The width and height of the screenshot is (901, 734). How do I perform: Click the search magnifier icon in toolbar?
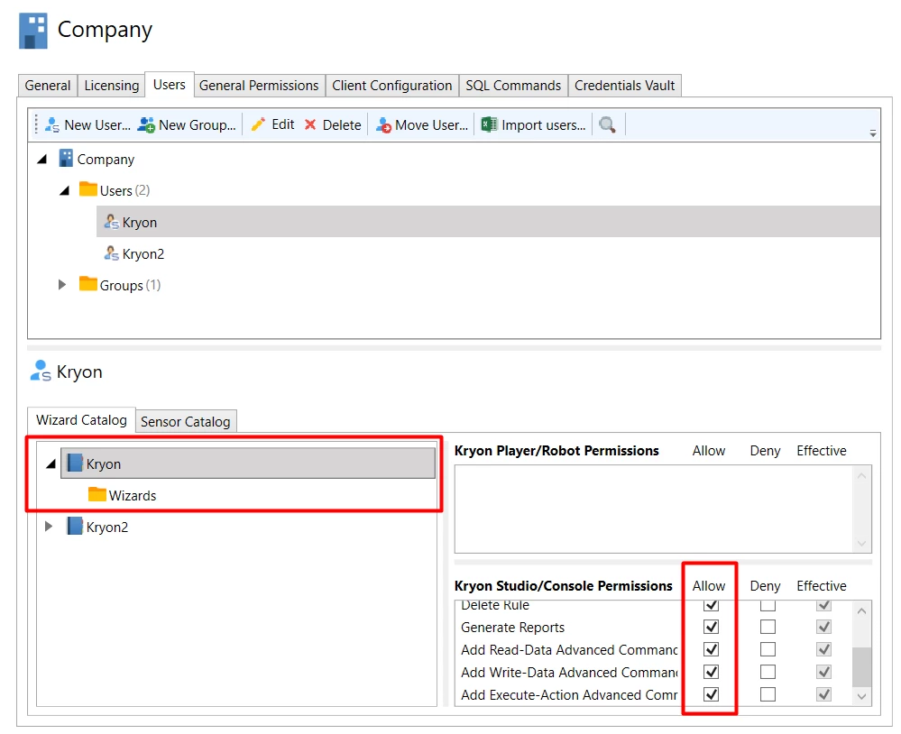pos(607,124)
